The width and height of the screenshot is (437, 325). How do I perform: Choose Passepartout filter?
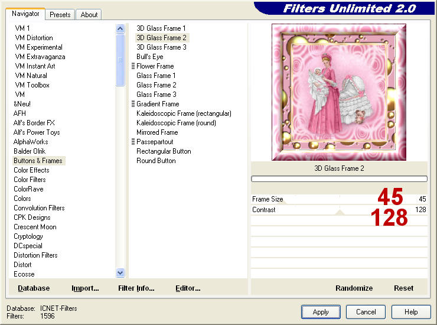click(x=155, y=142)
